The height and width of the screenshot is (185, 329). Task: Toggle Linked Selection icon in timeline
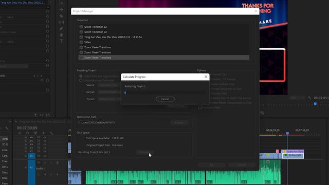click(x=35, y=133)
